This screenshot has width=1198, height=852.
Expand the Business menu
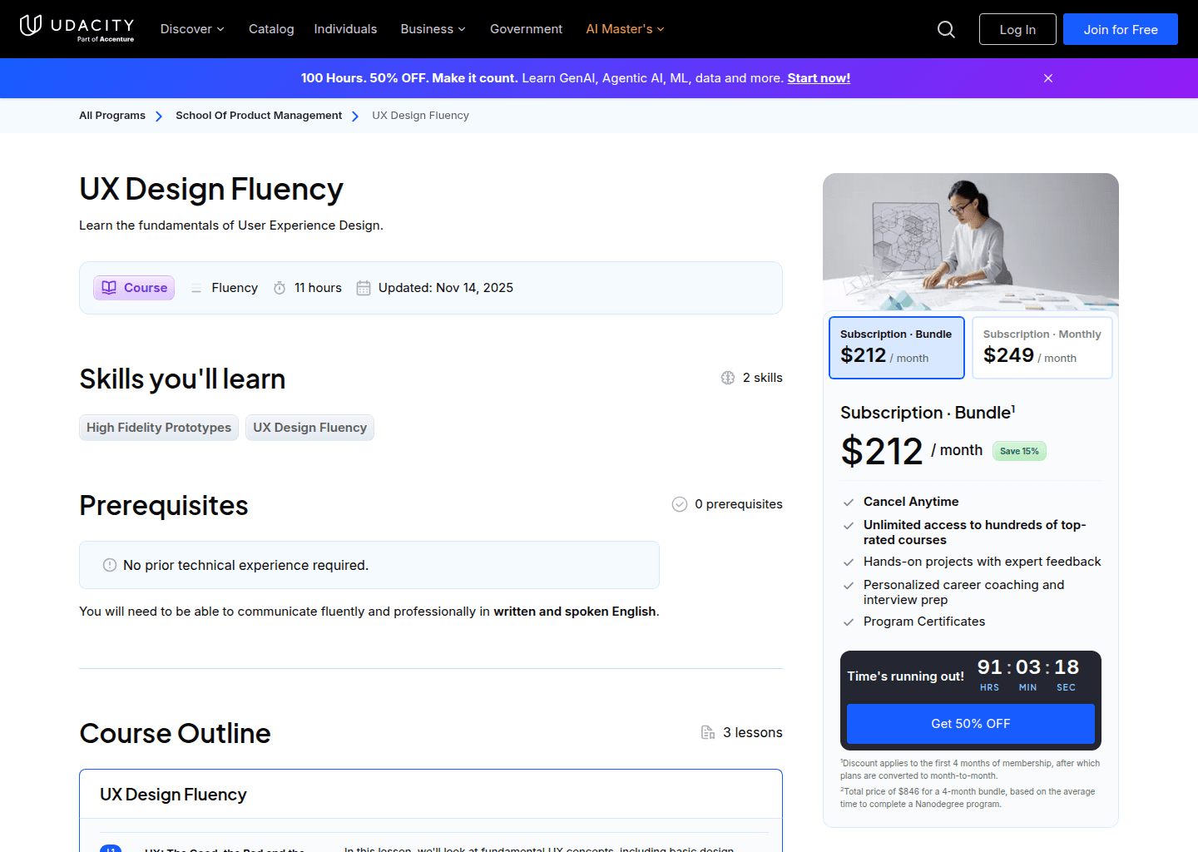[x=432, y=28]
